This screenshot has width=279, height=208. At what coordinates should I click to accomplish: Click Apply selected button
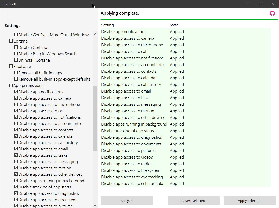point(249,201)
